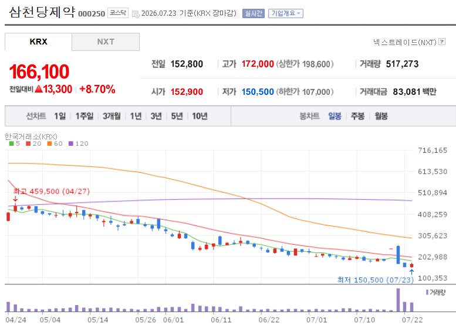This screenshot has width=456, height=332.
Task: Click the 한국거래소(KRX) chart caption
Action: pos(31,136)
